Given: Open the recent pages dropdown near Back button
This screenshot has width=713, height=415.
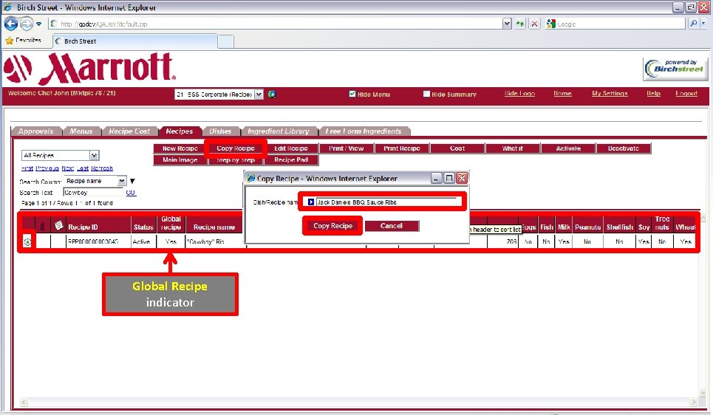Looking at the screenshot, I should (39, 24).
